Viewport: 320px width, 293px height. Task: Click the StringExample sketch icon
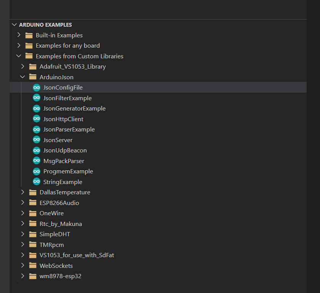[x=37, y=182]
